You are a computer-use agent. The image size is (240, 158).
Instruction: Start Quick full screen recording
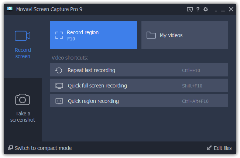point(139,85)
